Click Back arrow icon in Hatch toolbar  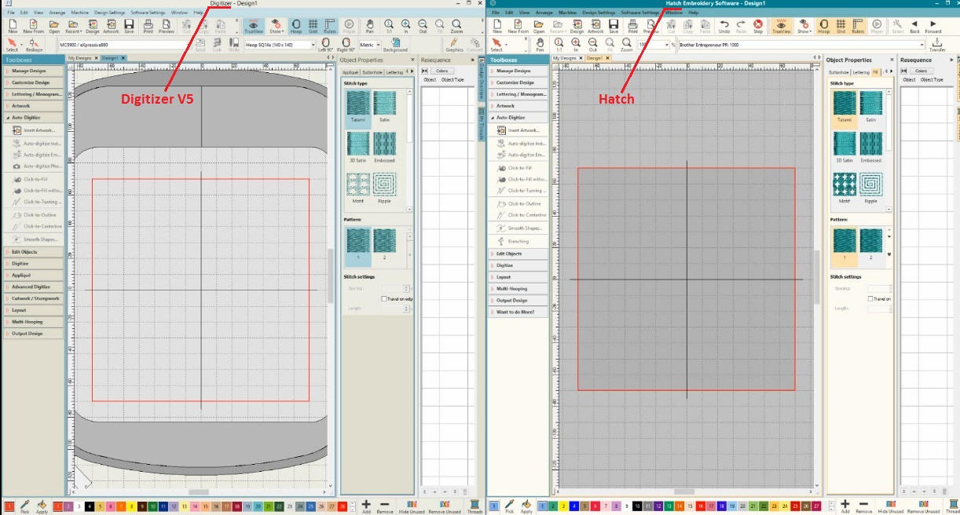[914, 26]
